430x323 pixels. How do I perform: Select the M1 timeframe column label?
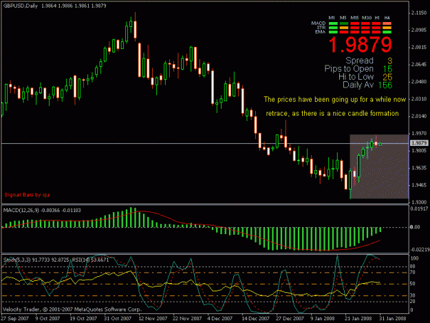tap(332, 18)
